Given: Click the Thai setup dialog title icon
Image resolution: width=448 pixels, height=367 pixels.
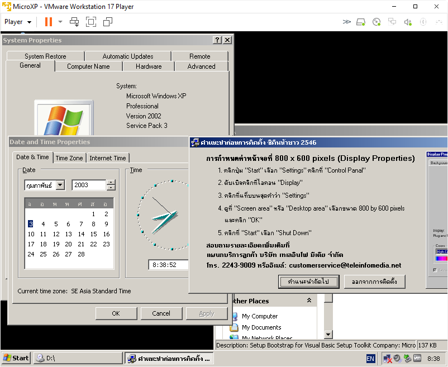Looking at the screenshot, I should pyautogui.click(x=196, y=142).
